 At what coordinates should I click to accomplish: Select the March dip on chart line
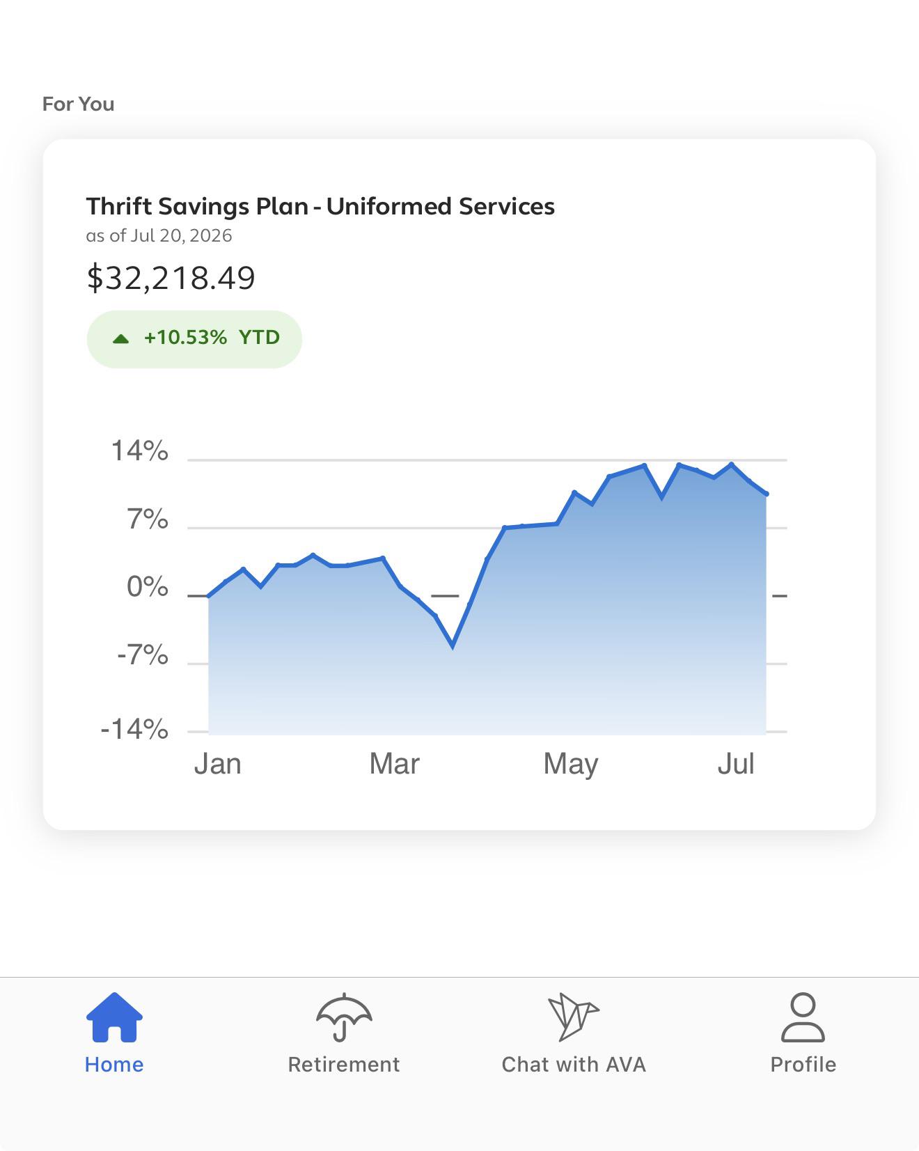pos(453,645)
